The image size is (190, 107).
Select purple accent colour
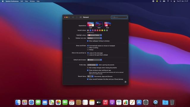(93, 30)
